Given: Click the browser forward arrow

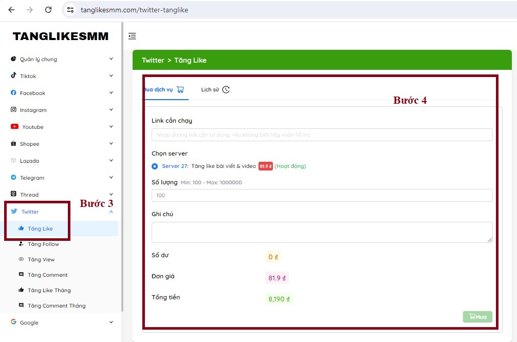Looking at the screenshot, I should 30,10.
